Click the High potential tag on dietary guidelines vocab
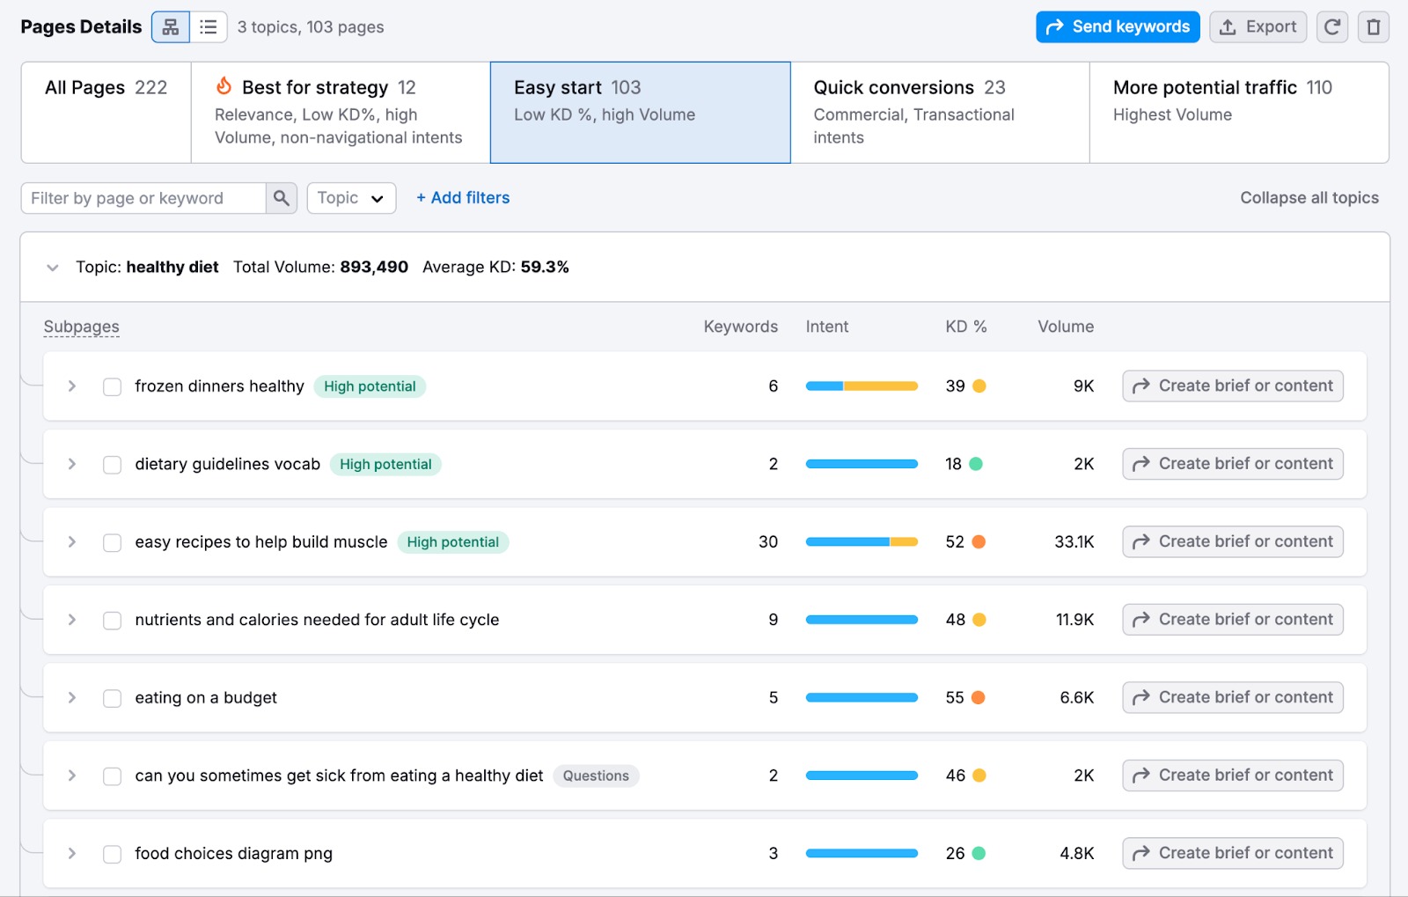Screen dimensions: 1408x897 (x=385, y=465)
